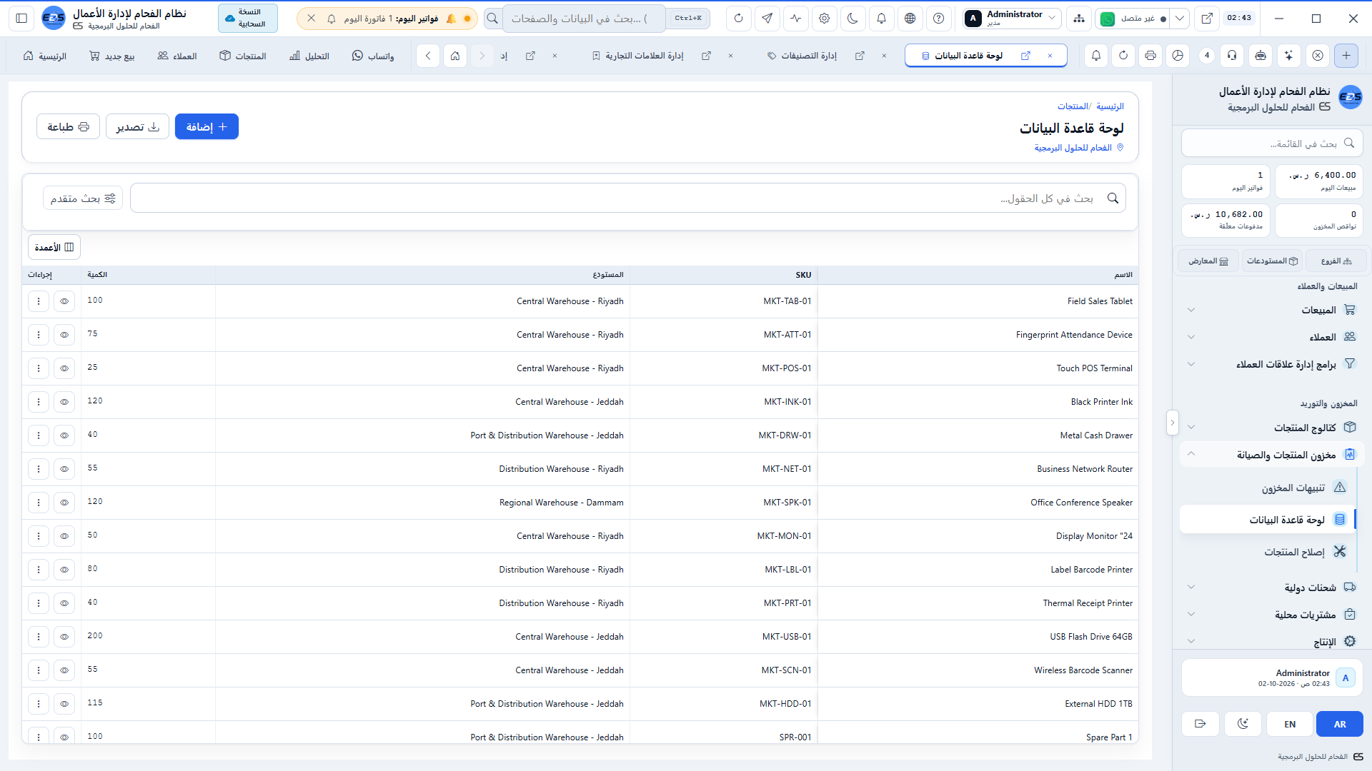Click the إضافة add button
The image size is (1372, 771).
coord(207,126)
